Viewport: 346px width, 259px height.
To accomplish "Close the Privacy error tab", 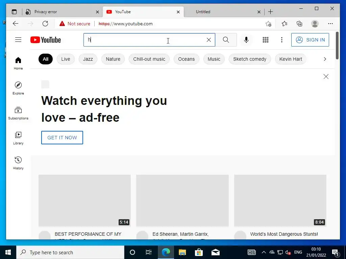I will [x=97, y=12].
